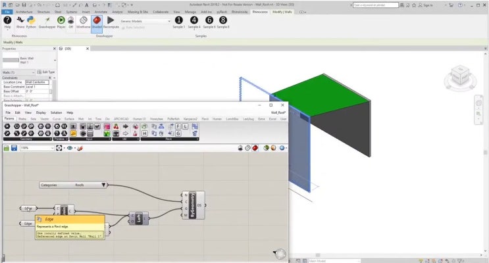Screen dimensions: 489x263
Task: Select the ViewCube in 3D view
Action: coord(460,76)
